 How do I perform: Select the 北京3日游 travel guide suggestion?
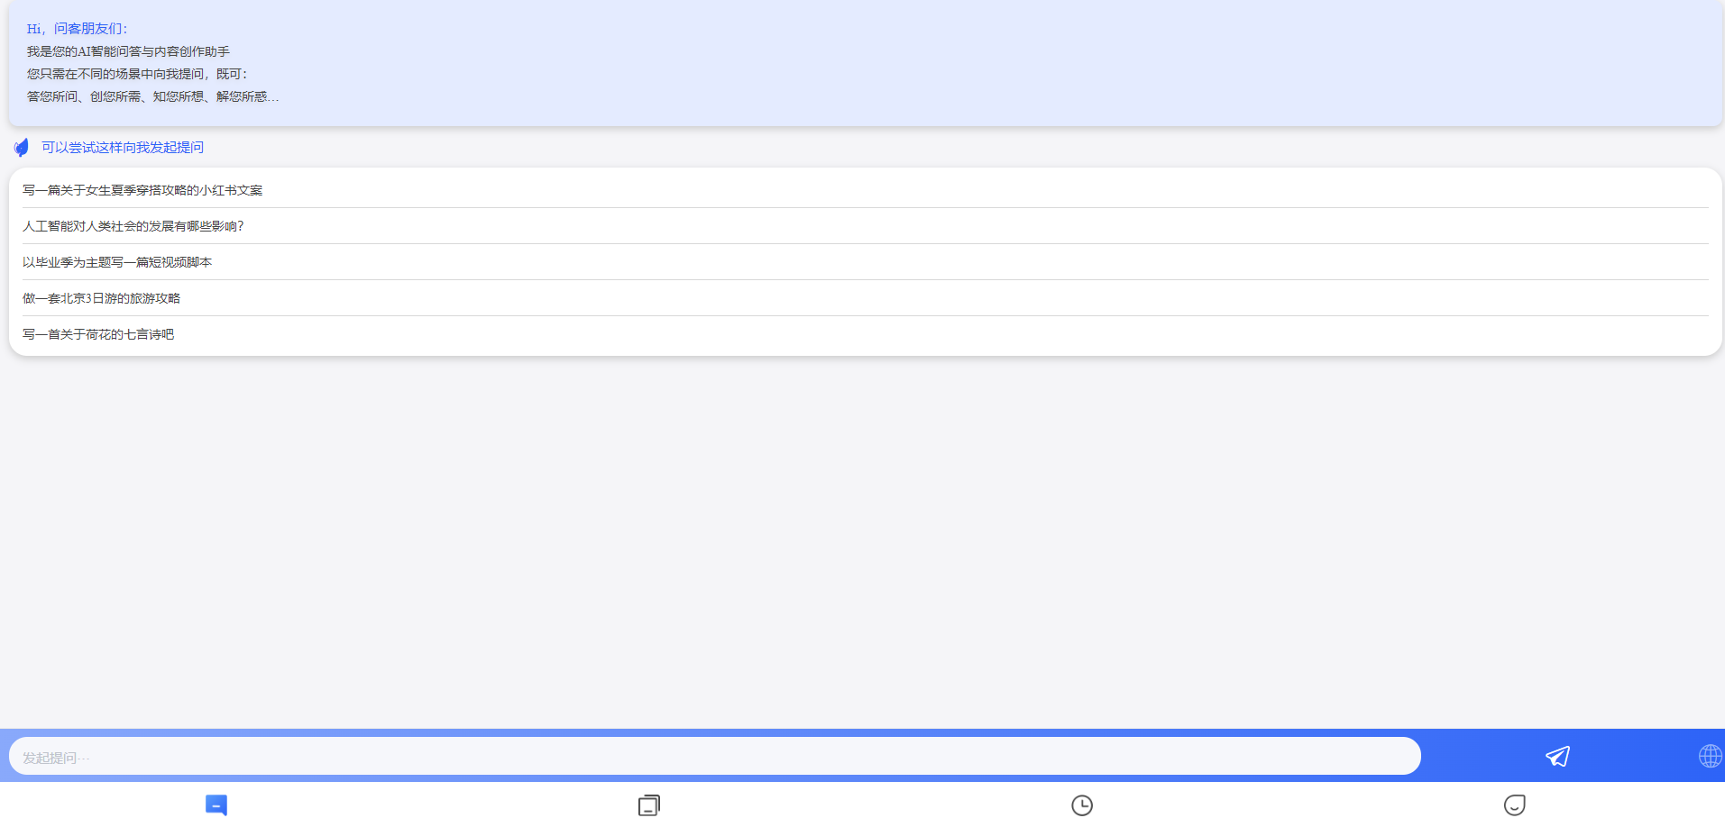101,298
